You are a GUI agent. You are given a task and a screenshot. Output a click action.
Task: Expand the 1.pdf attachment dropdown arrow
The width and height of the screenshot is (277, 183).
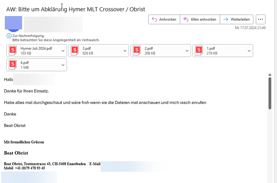249,51
